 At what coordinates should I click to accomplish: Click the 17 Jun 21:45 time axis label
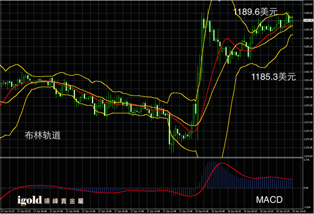170,211
